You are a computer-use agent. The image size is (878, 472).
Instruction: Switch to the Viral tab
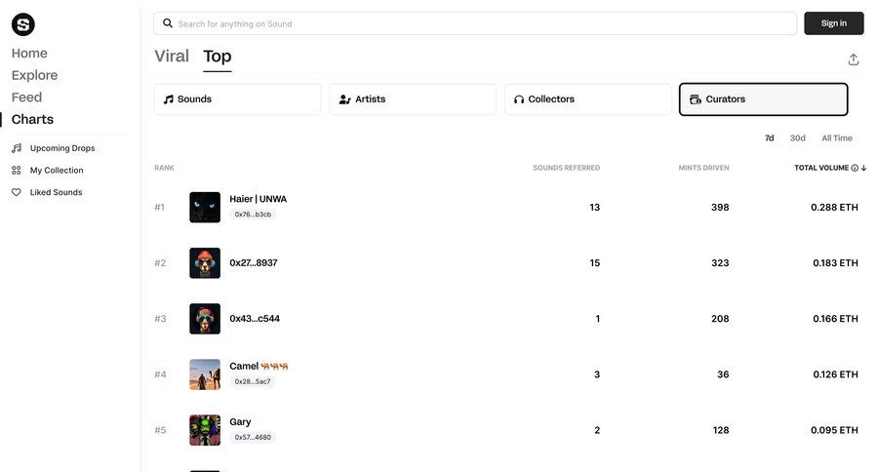point(172,57)
